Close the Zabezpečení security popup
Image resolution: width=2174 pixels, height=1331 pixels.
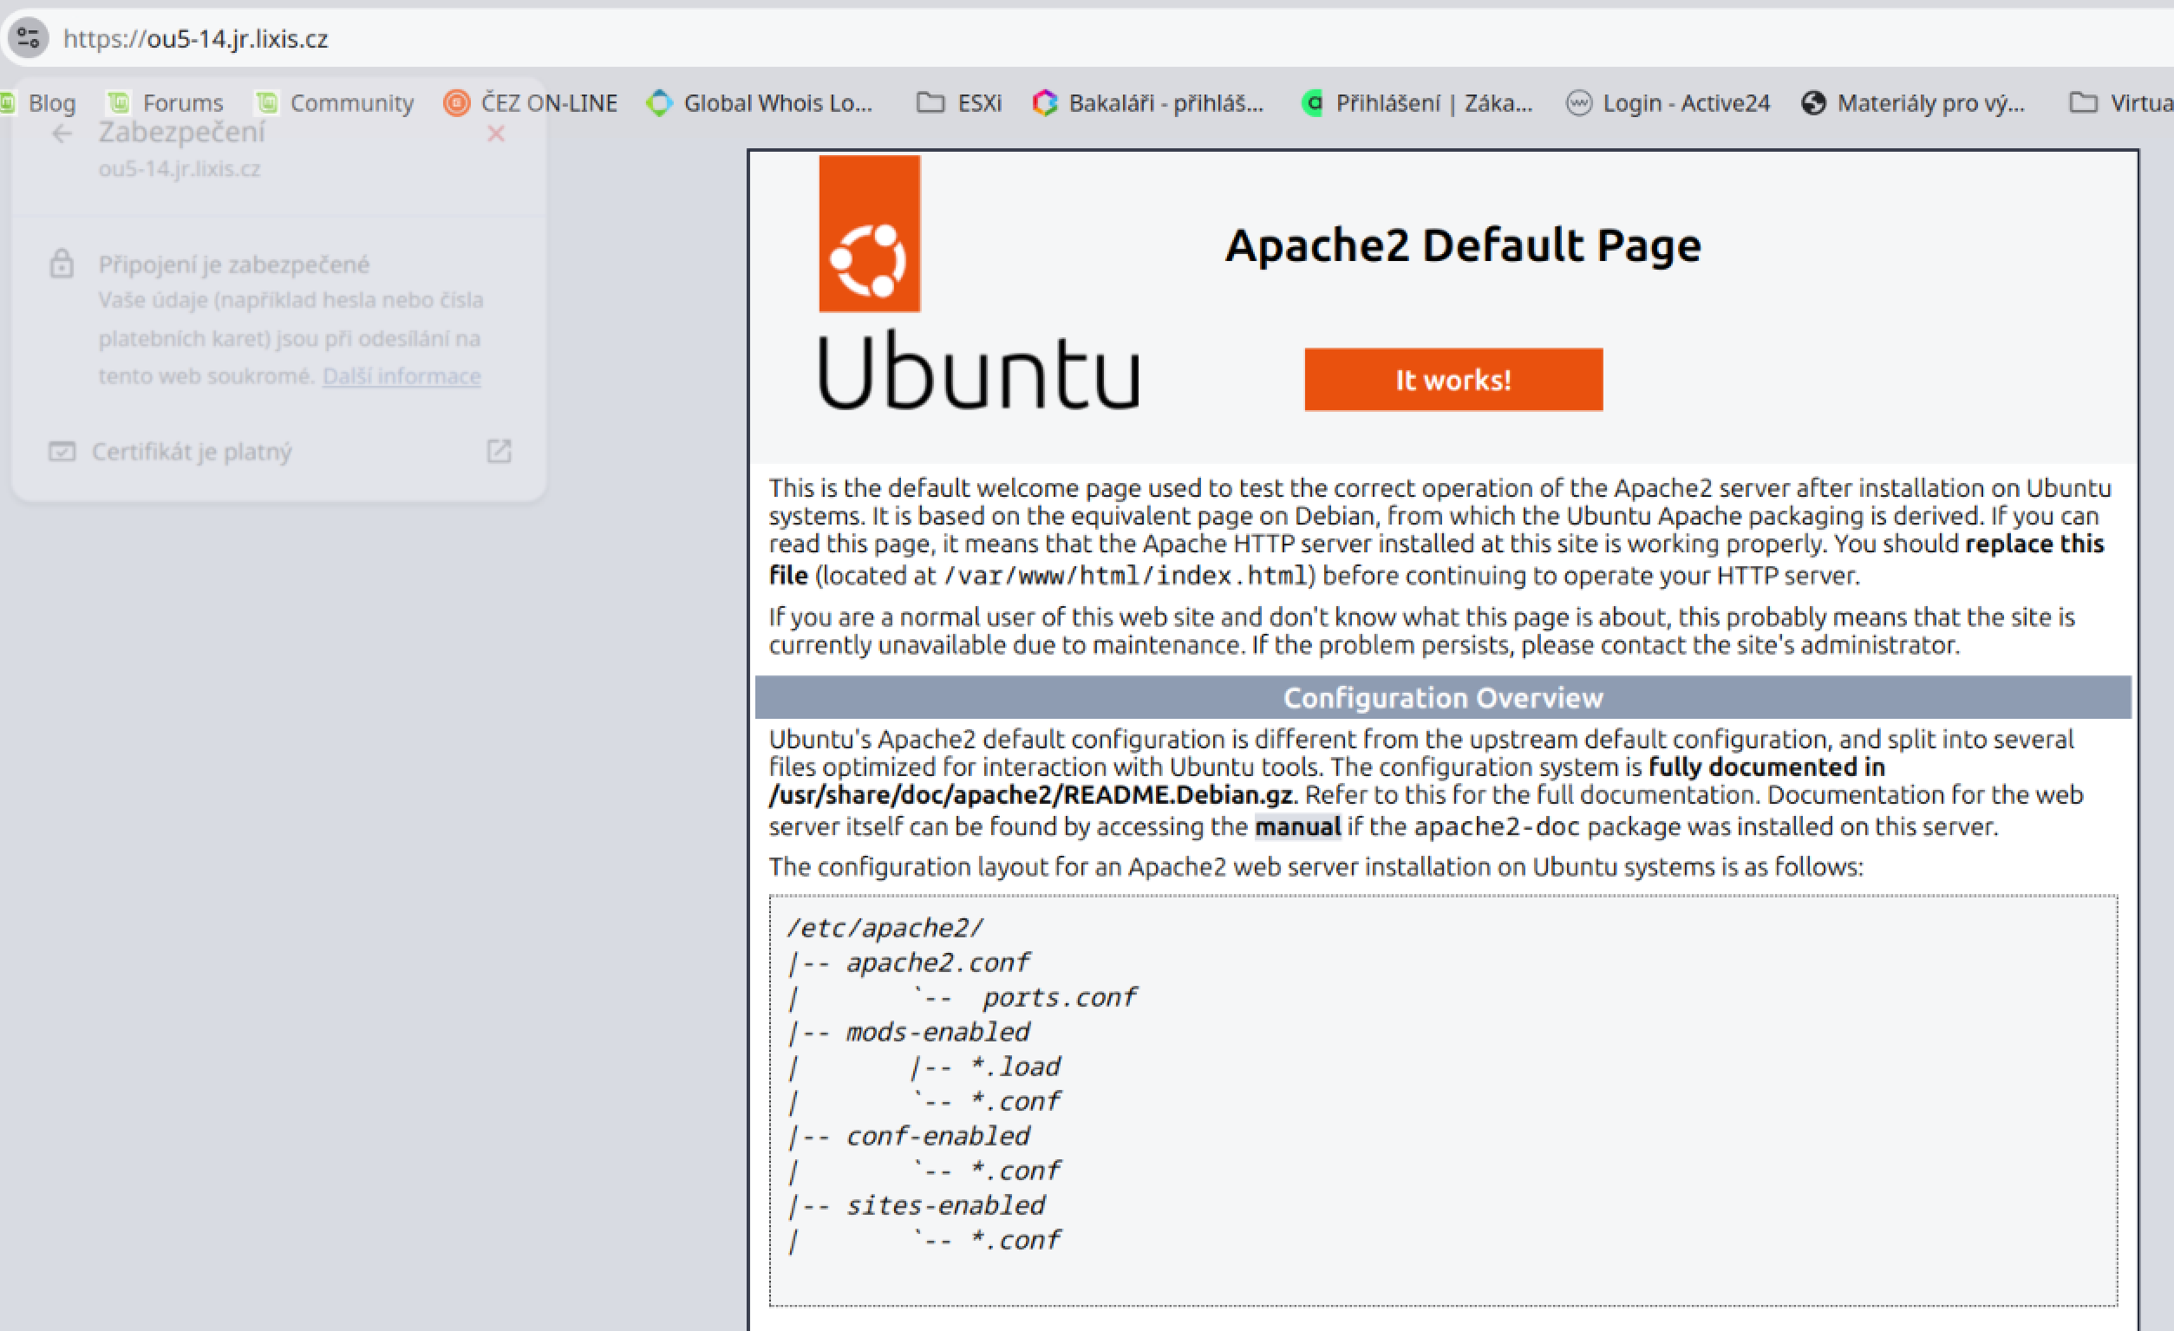(496, 134)
